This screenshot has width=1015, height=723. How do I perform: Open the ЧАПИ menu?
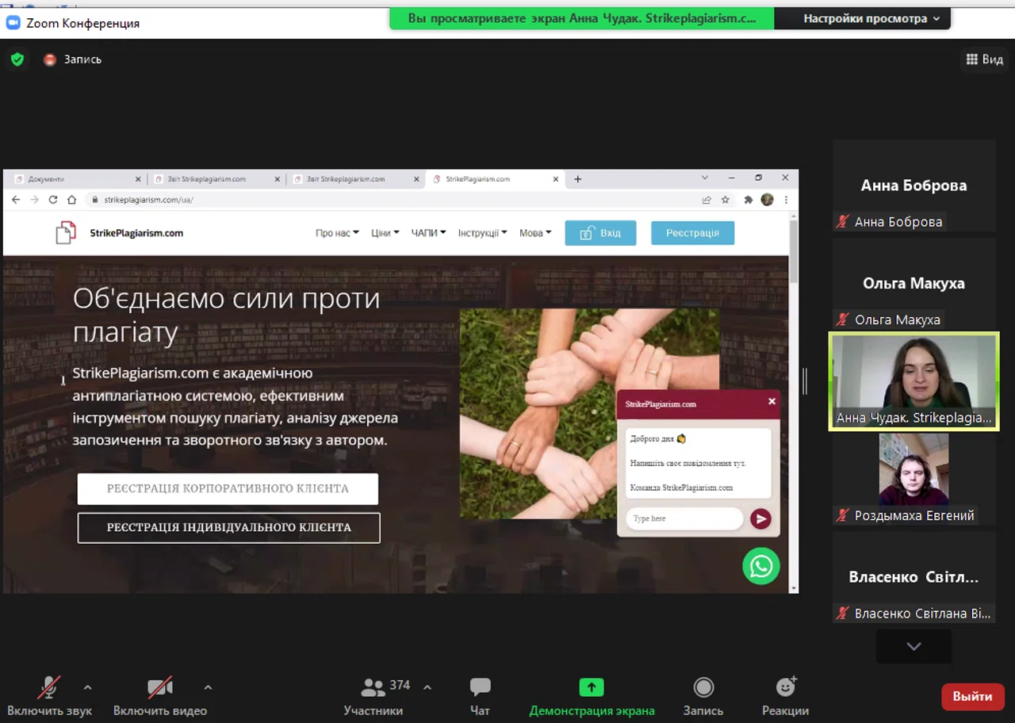428,233
